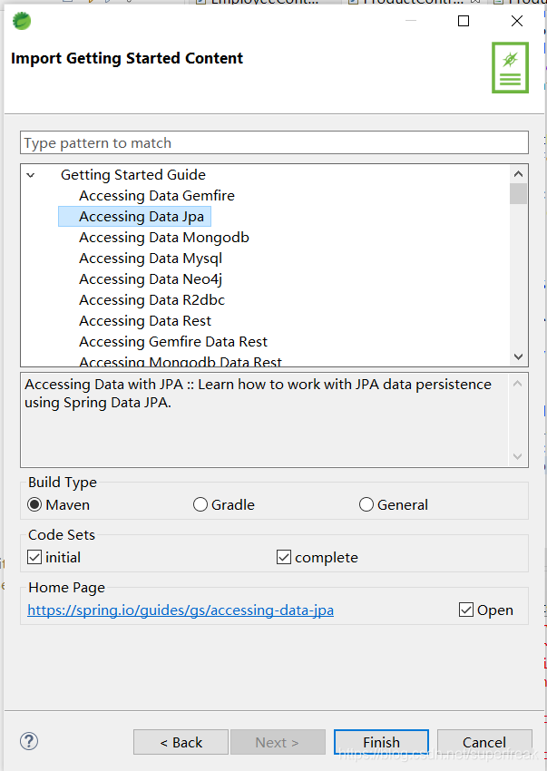
Task: Select Accessing Mongodb Data Rest guide
Action: pos(180,361)
